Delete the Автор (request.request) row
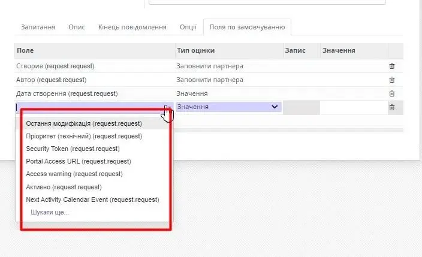Image resolution: width=422 pixels, height=257 pixels. click(x=391, y=80)
